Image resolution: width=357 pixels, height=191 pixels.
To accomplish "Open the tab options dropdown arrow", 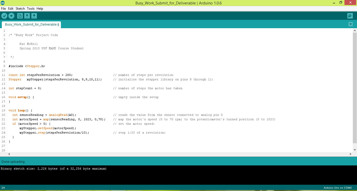I will 350,24.
